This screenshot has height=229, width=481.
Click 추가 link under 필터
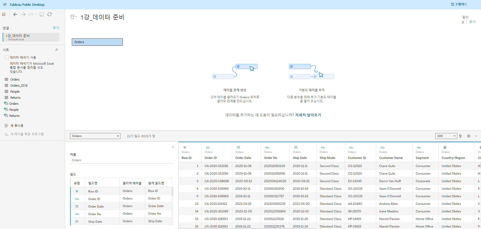[x=472, y=22]
